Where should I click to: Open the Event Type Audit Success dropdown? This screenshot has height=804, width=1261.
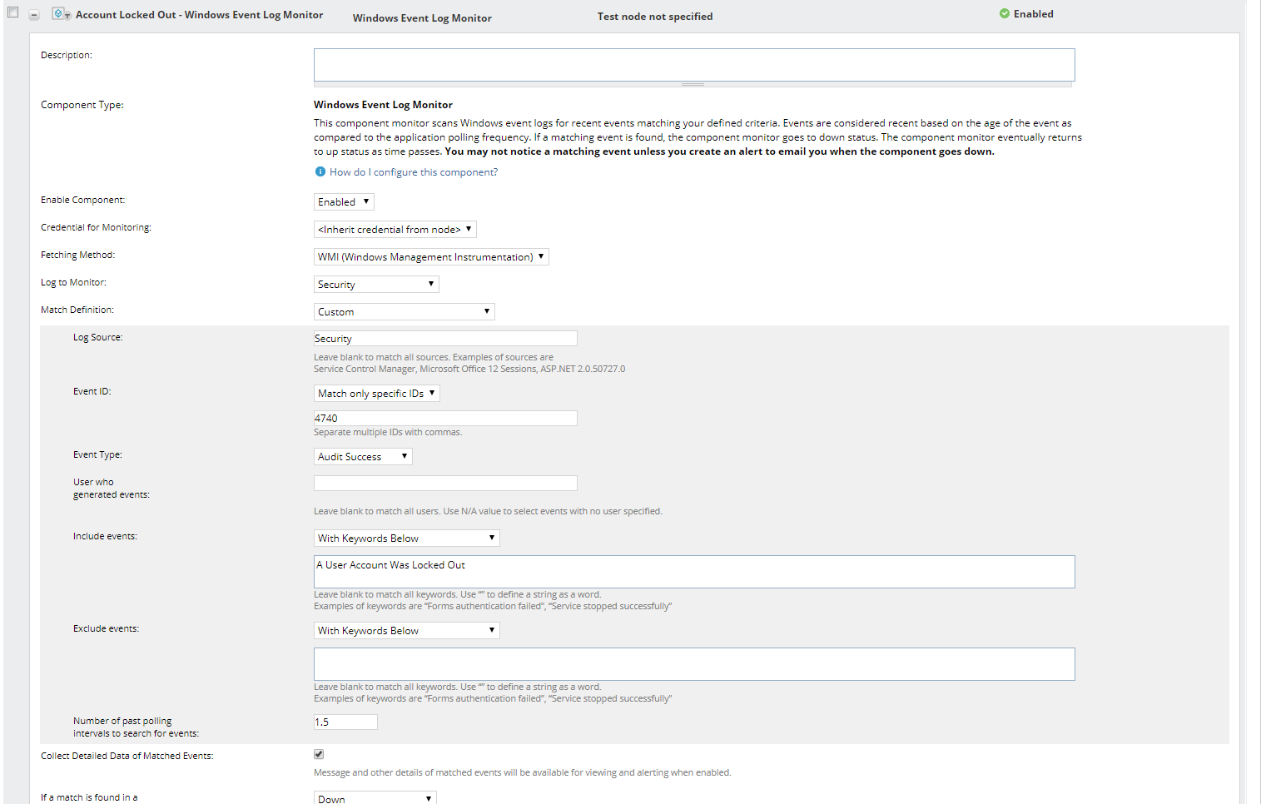pos(363,457)
